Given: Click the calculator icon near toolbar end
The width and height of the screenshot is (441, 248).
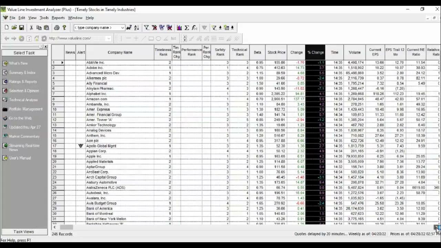Looking at the screenshot, I should pos(226,28).
